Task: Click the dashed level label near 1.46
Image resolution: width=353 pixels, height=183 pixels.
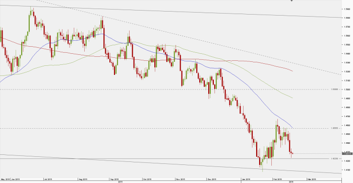Action: [x=334, y=128]
